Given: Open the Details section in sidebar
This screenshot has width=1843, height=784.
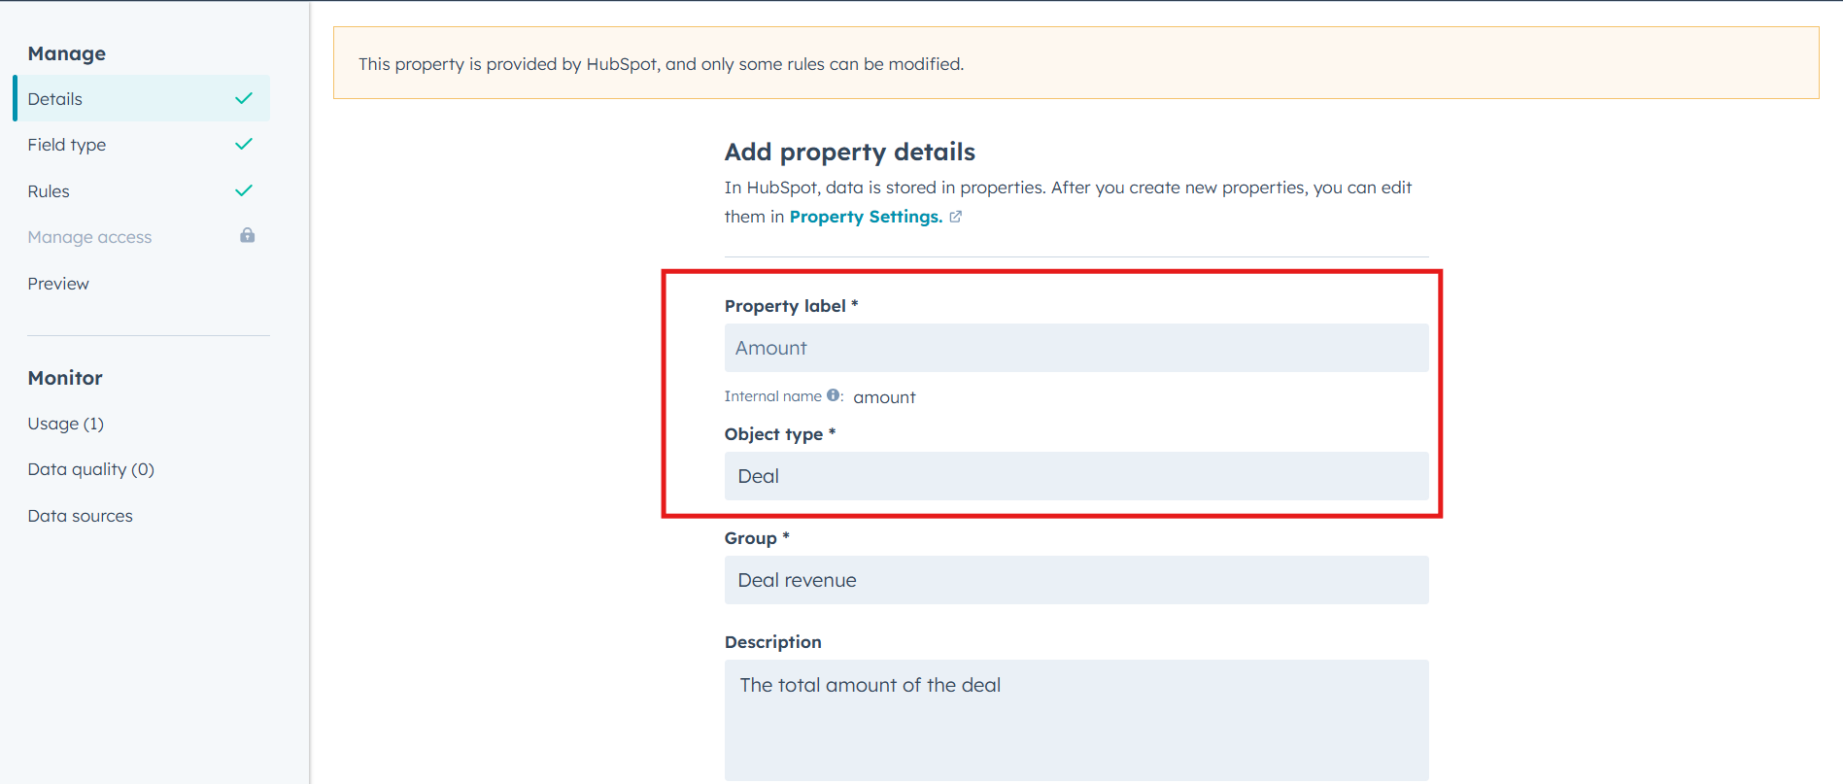Looking at the screenshot, I should click(55, 99).
